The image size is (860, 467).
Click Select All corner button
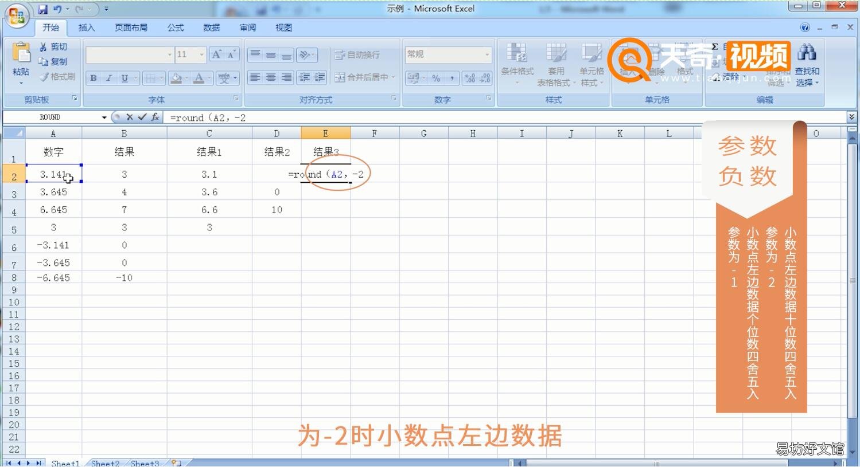point(13,133)
